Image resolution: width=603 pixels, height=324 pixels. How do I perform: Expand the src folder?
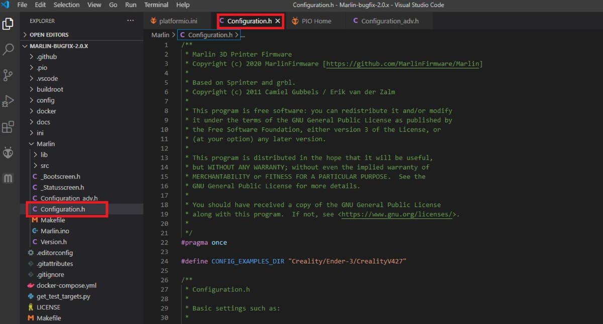click(45, 166)
